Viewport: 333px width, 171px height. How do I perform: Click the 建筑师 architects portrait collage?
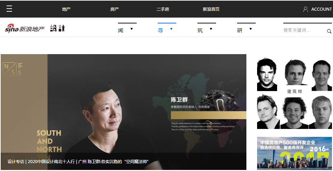pyautogui.click(x=294, y=93)
